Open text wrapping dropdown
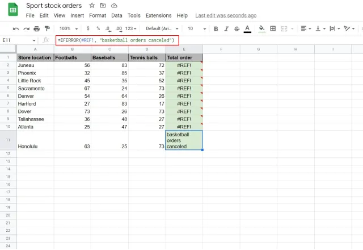The height and width of the screenshot is (250, 363). tap(335, 28)
